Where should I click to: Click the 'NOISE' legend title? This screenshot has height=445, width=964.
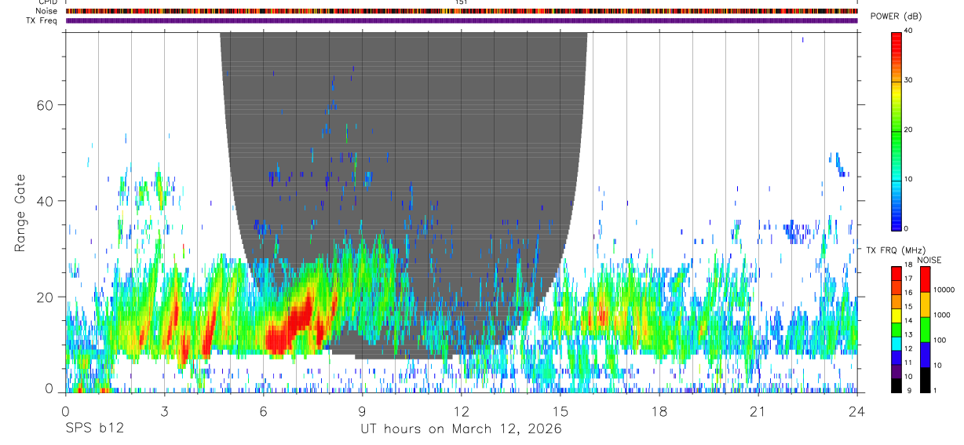tap(929, 260)
